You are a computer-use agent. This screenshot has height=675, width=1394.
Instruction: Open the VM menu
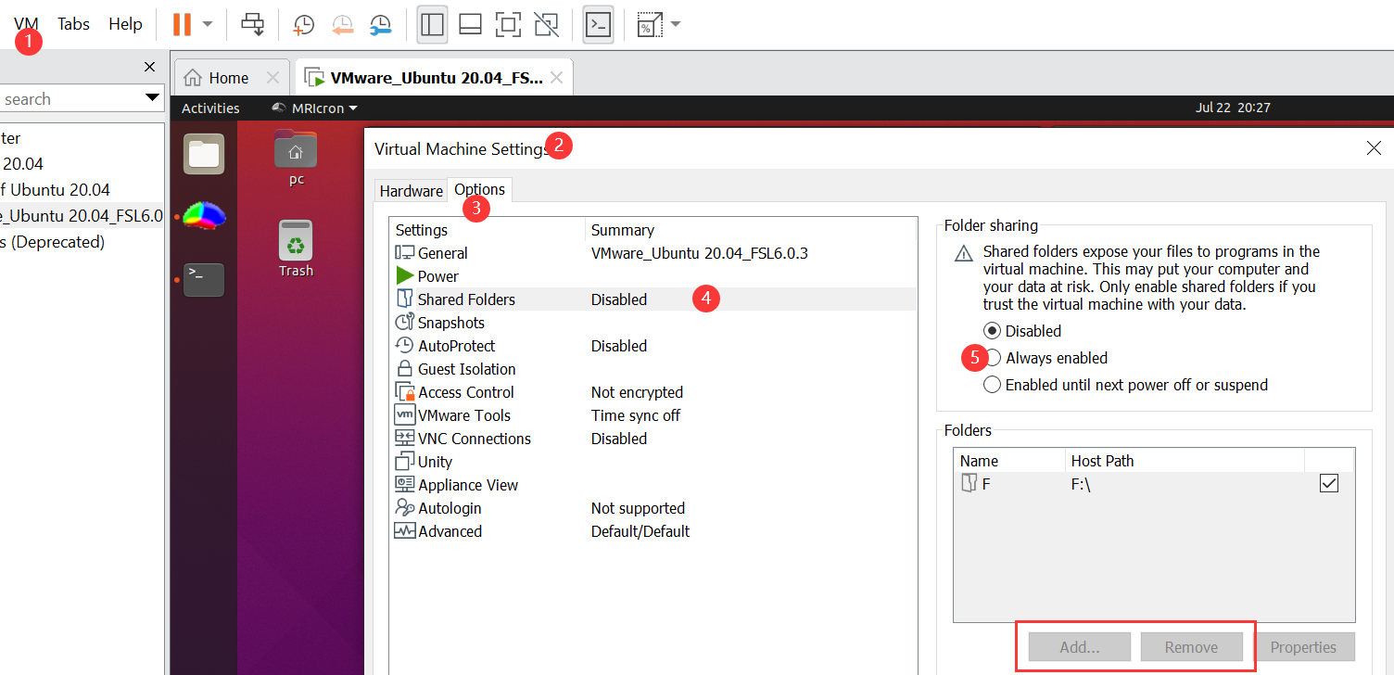(27, 24)
